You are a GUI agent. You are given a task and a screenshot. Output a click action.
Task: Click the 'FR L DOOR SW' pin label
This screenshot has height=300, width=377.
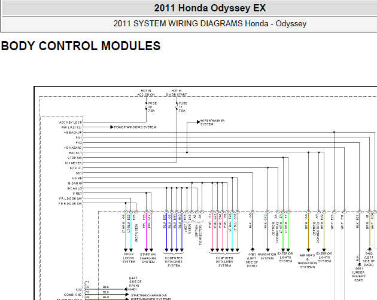click(x=71, y=198)
